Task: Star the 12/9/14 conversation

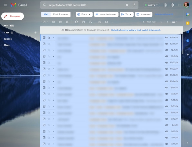Action: pyautogui.click(x=49, y=50)
